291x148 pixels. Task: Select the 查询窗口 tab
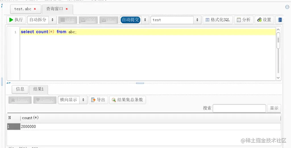click(55, 9)
